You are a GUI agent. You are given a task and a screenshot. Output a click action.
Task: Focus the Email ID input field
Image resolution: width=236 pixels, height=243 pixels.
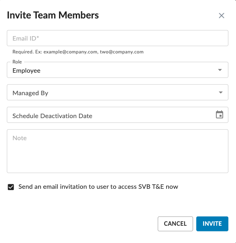click(x=118, y=38)
